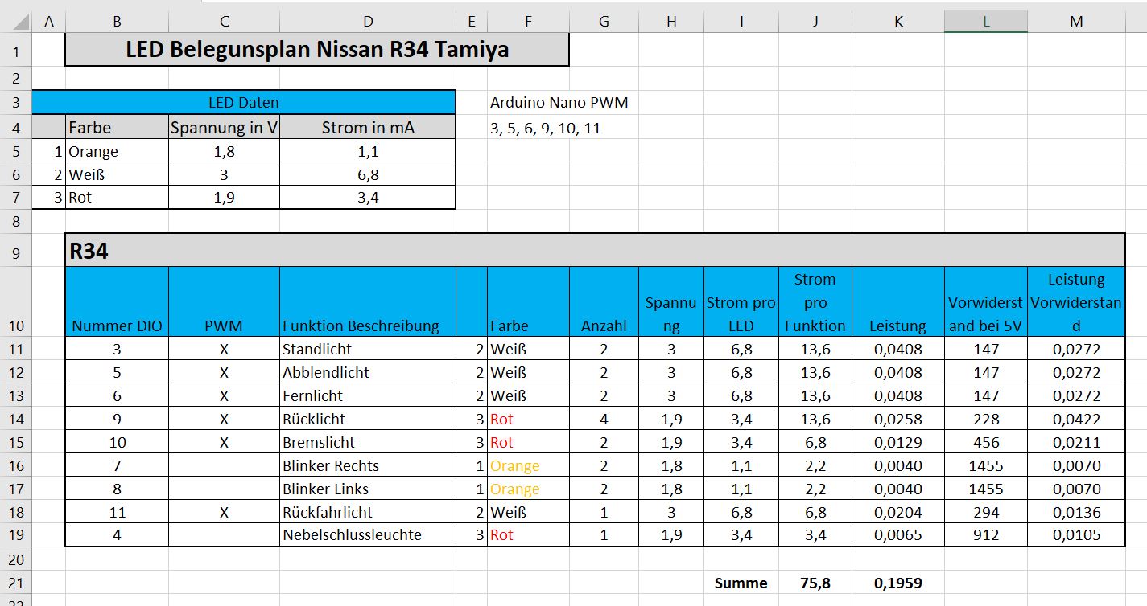
Task: Select the 'Nebelschlussleuchte' cell
Action: 368,535
